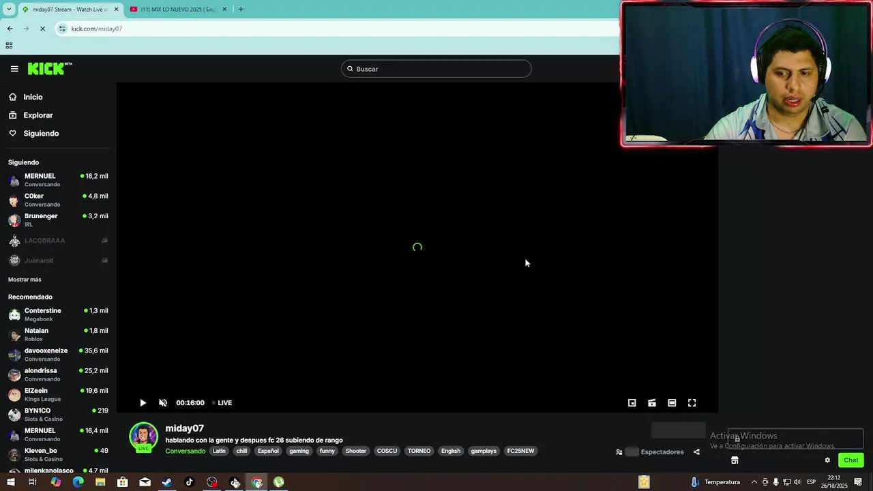
Task: Select the TORNEO tag
Action: [x=419, y=451]
